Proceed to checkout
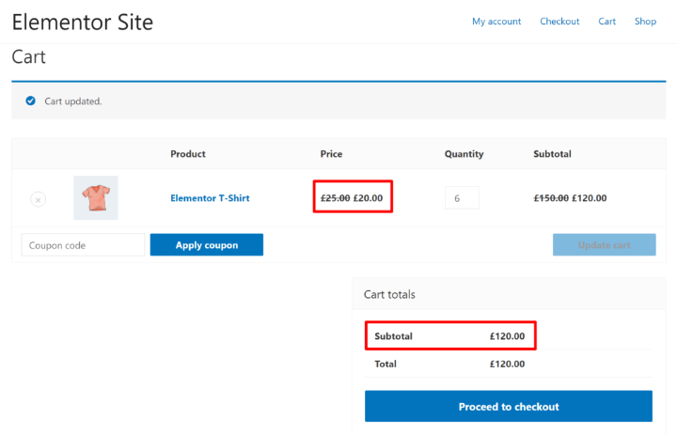677x435 pixels. click(509, 407)
